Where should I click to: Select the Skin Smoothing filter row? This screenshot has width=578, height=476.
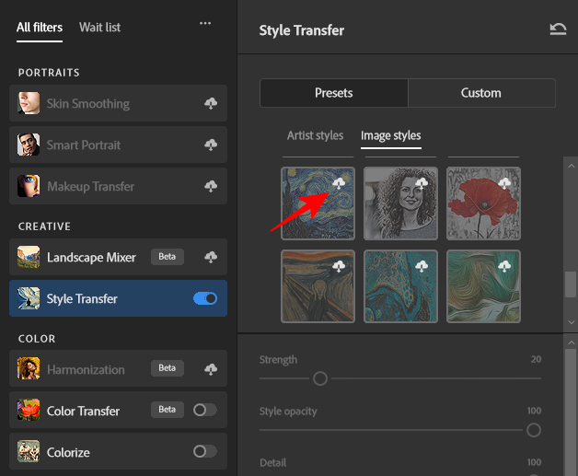click(119, 103)
